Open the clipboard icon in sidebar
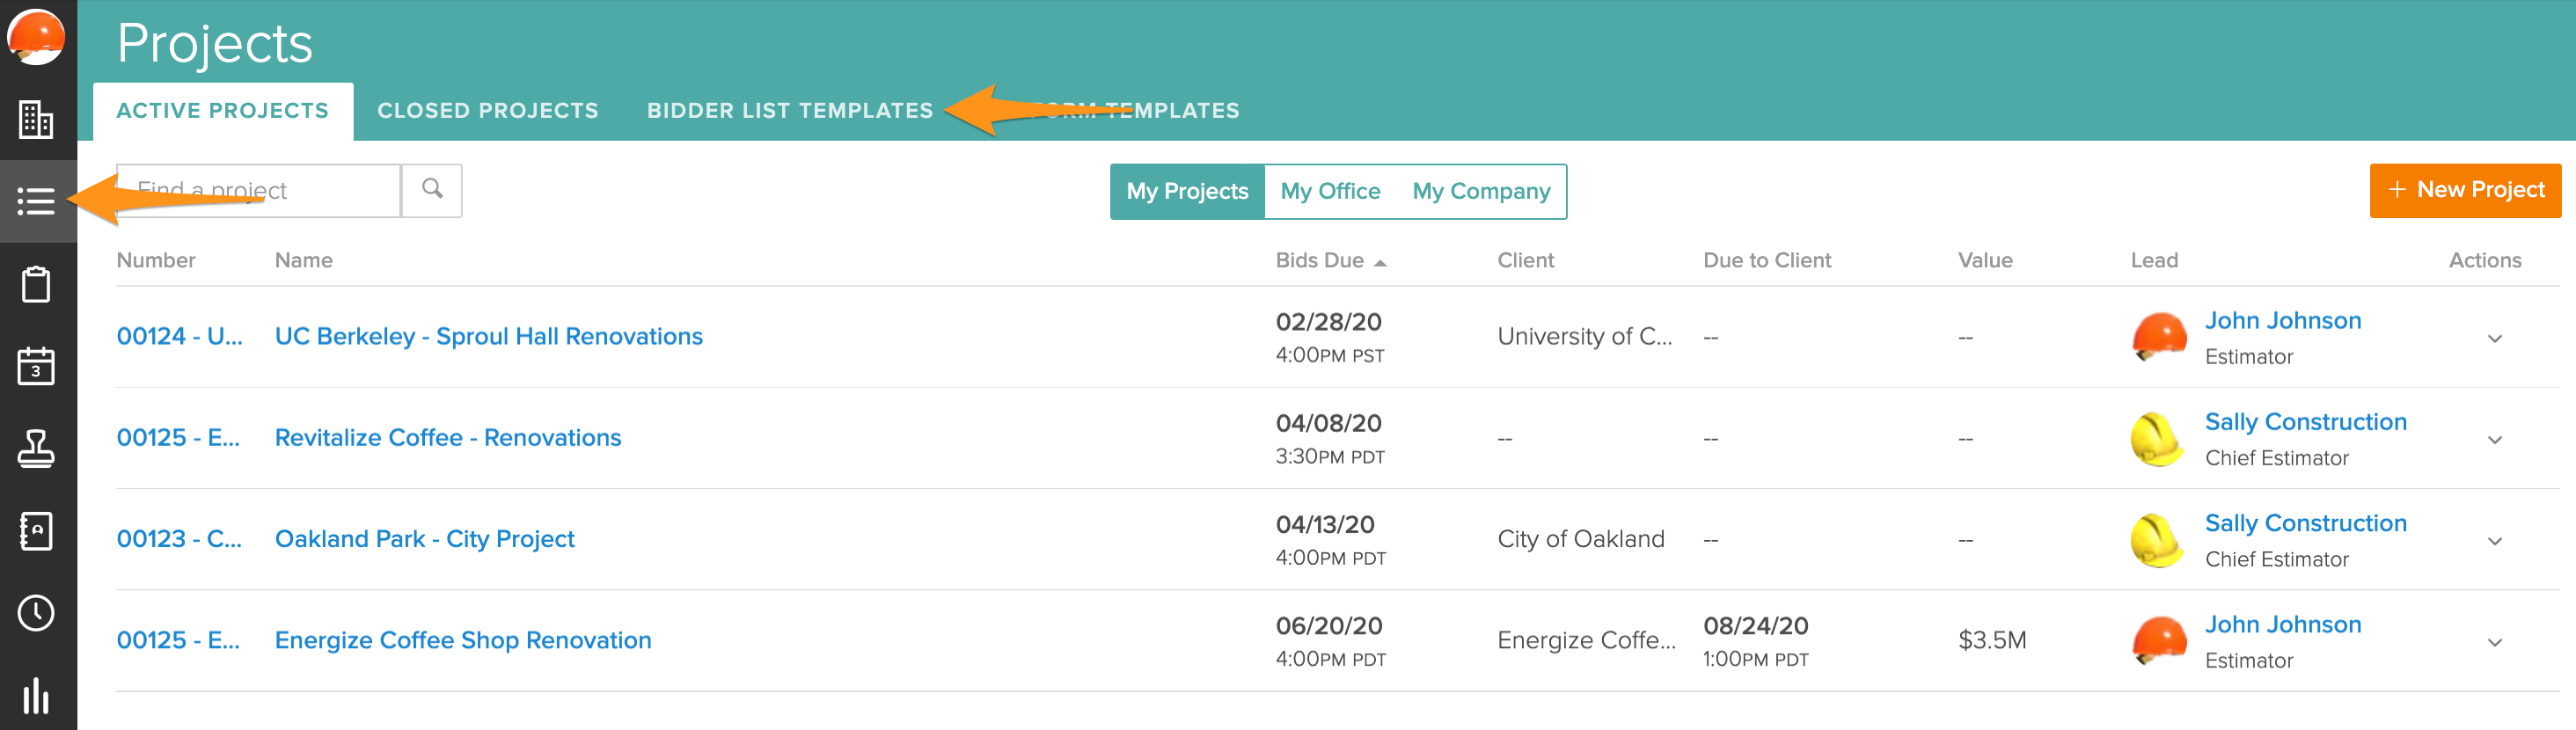This screenshot has height=730, width=2576. pyautogui.click(x=36, y=284)
